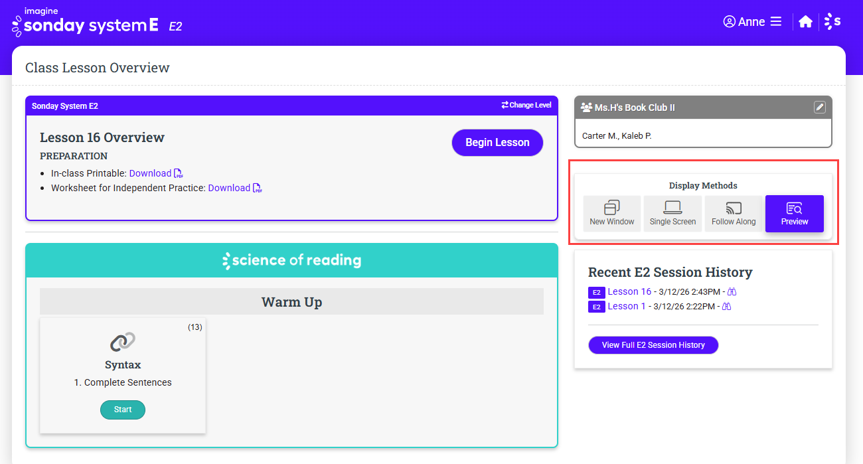Select New Window display method
Image resolution: width=863 pixels, height=464 pixels.
pos(612,214)
